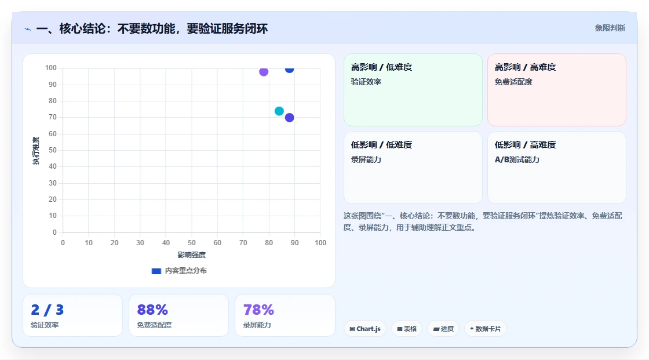This screenshot has width=649, height=360.
Task: Select the indigo scatter point near 70
Action: pyautogui.click(x=289, y=118)
